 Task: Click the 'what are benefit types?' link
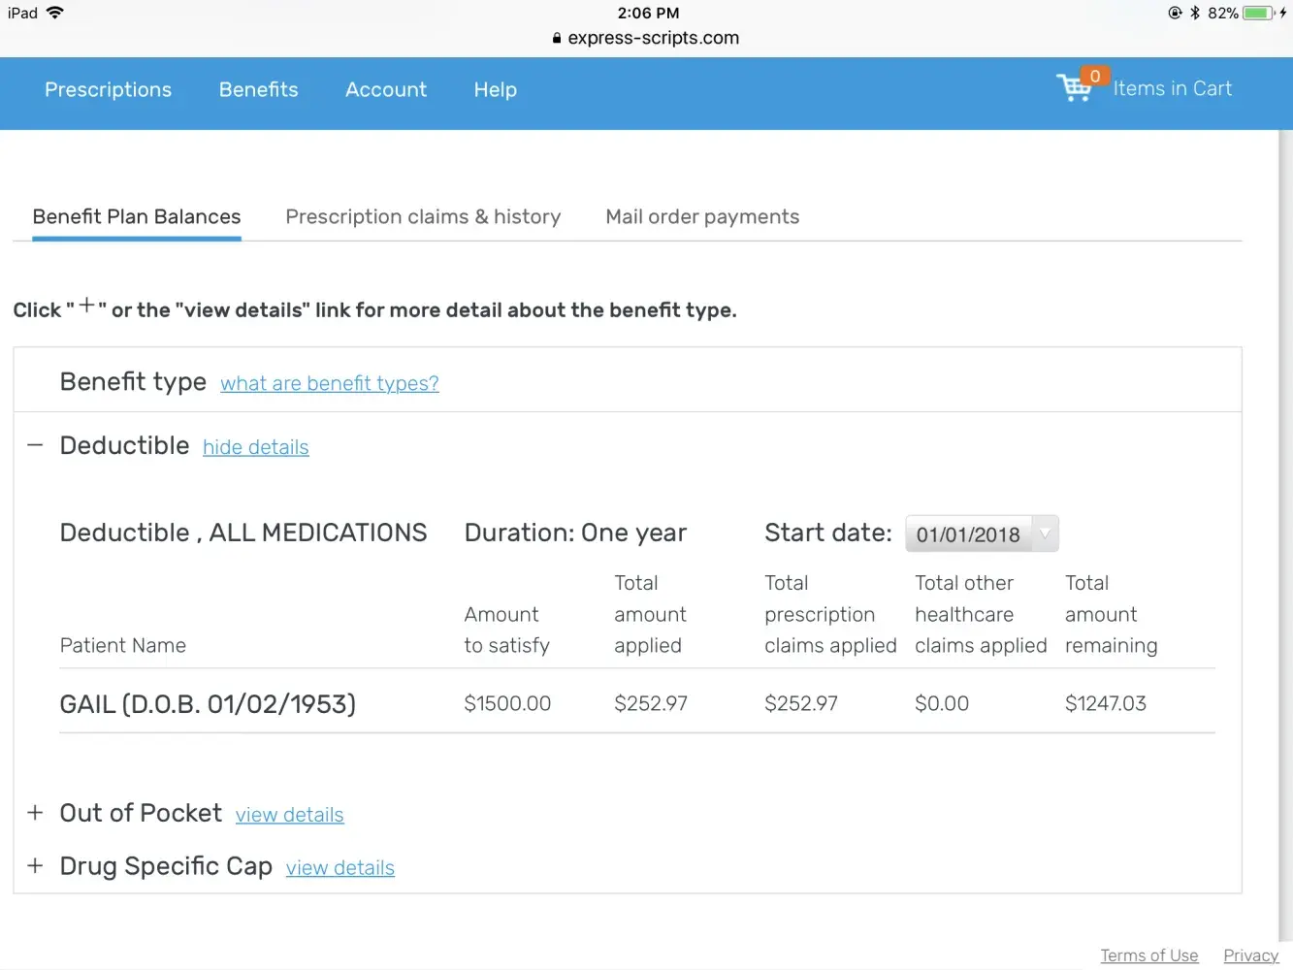click(x=330, y=383)
